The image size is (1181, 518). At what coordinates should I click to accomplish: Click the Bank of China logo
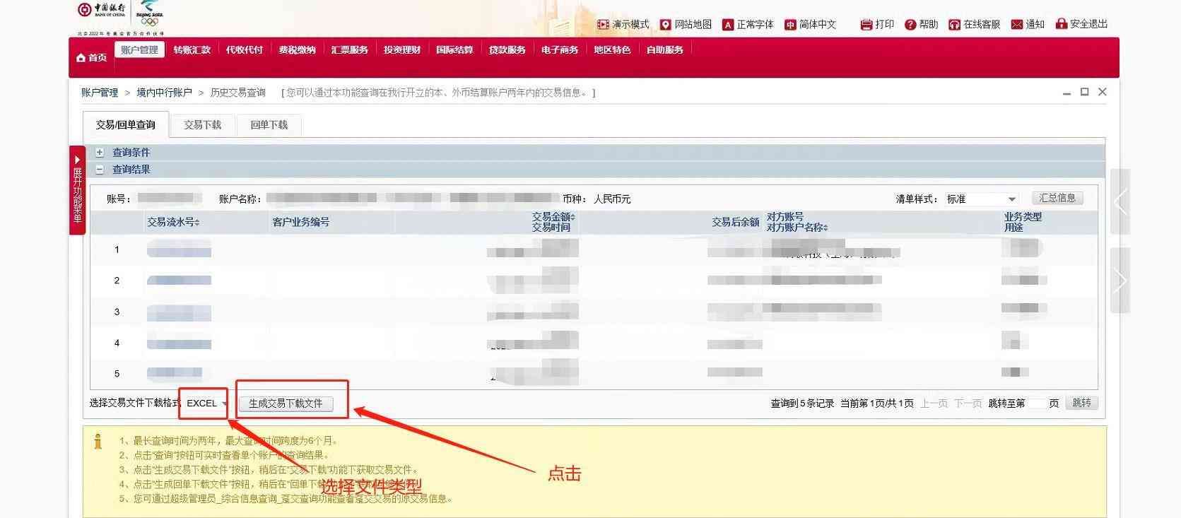click(101, 10)
